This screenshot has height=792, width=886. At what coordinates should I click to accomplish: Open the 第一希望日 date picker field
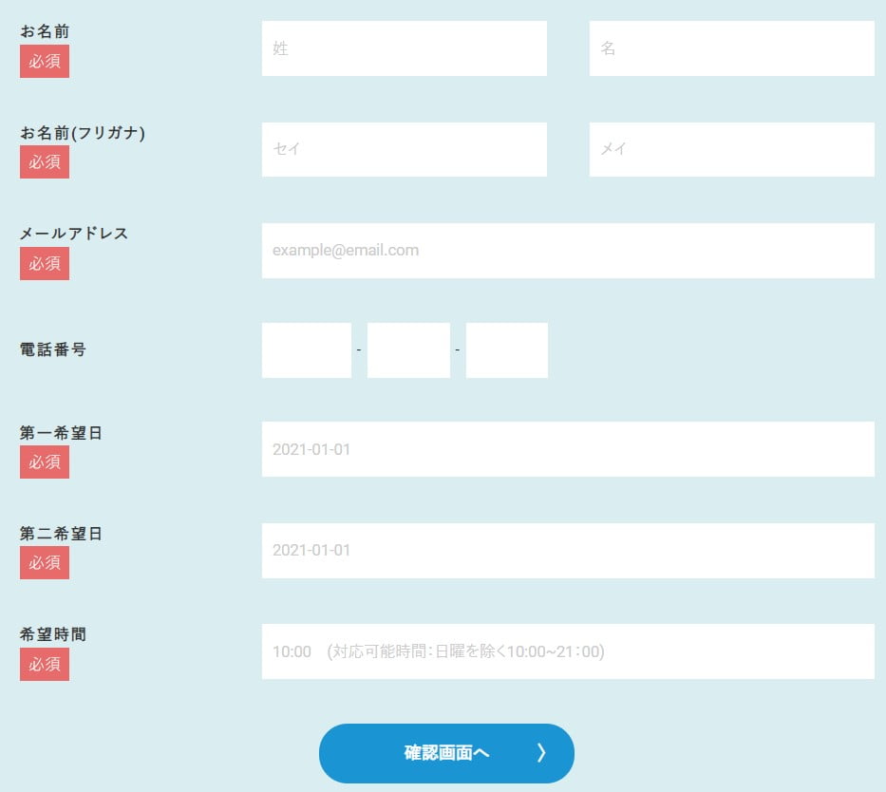click(568, 449)
